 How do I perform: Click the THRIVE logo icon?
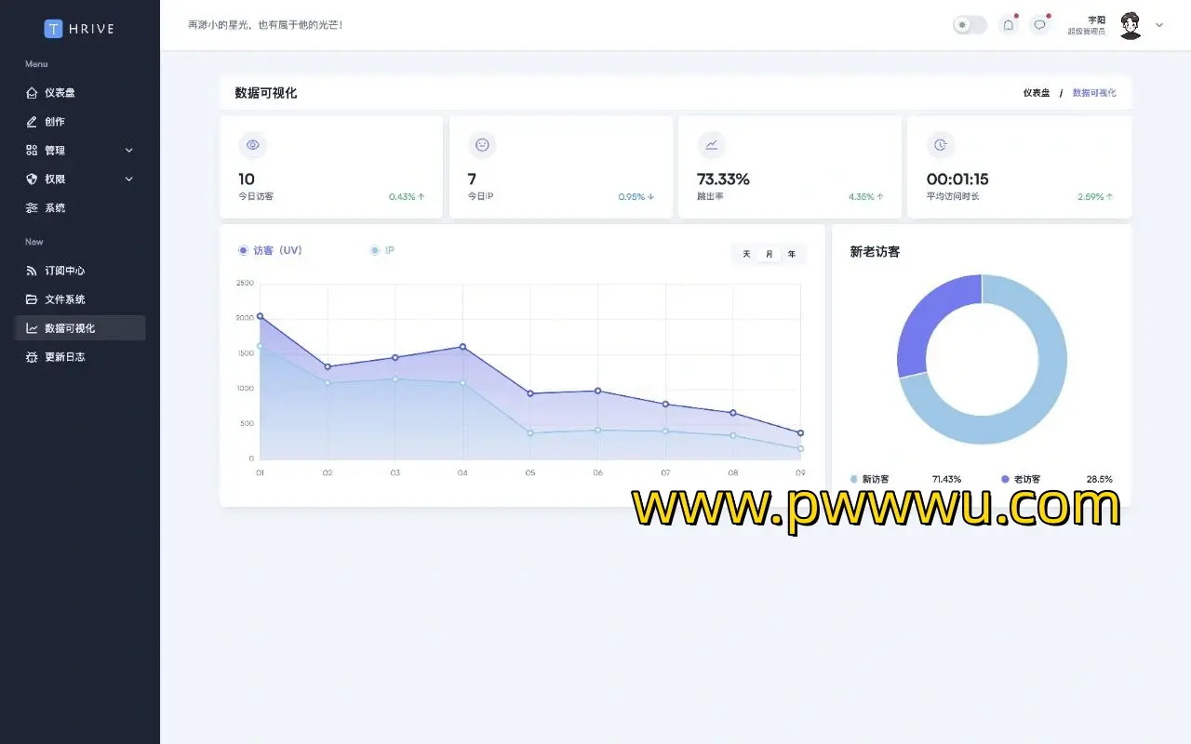pyautogui.click(x=53, y=29)
